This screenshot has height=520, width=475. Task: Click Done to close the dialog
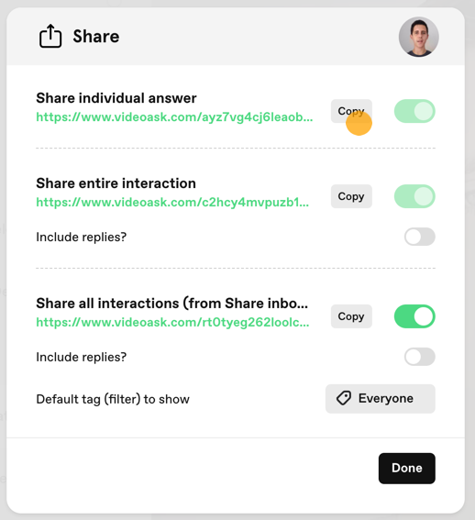point(406,469)
